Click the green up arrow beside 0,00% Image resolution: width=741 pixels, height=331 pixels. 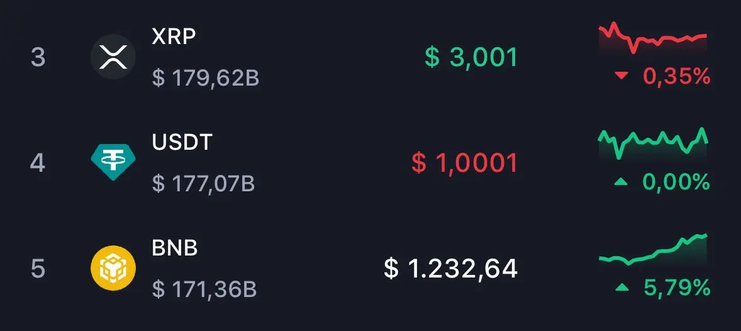621,181
